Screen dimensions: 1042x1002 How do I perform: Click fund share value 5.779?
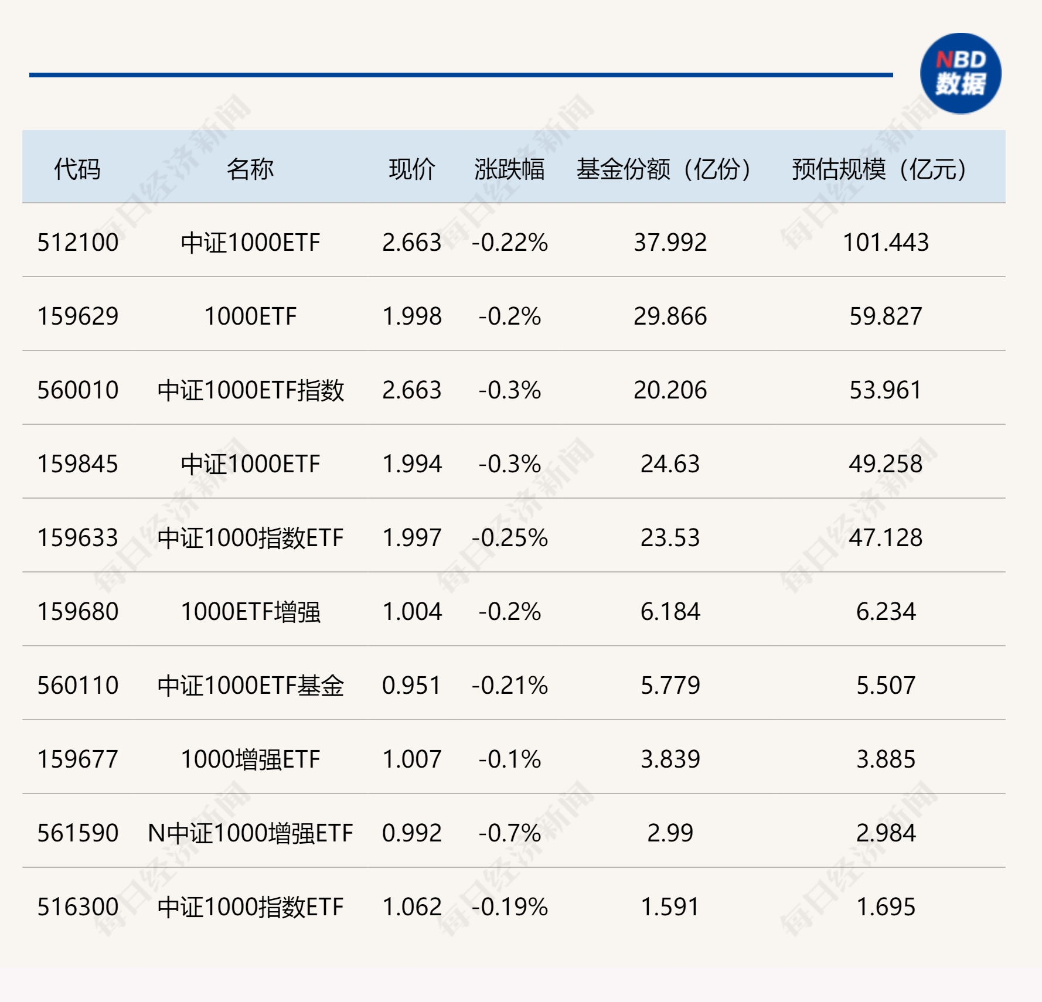tap(670, 686)
